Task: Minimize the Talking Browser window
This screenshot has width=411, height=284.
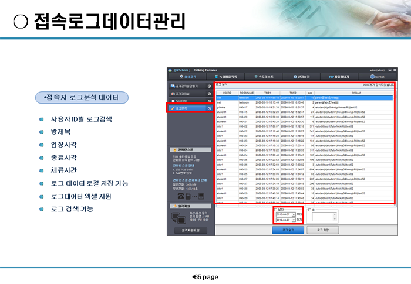Action: [390, 70]
